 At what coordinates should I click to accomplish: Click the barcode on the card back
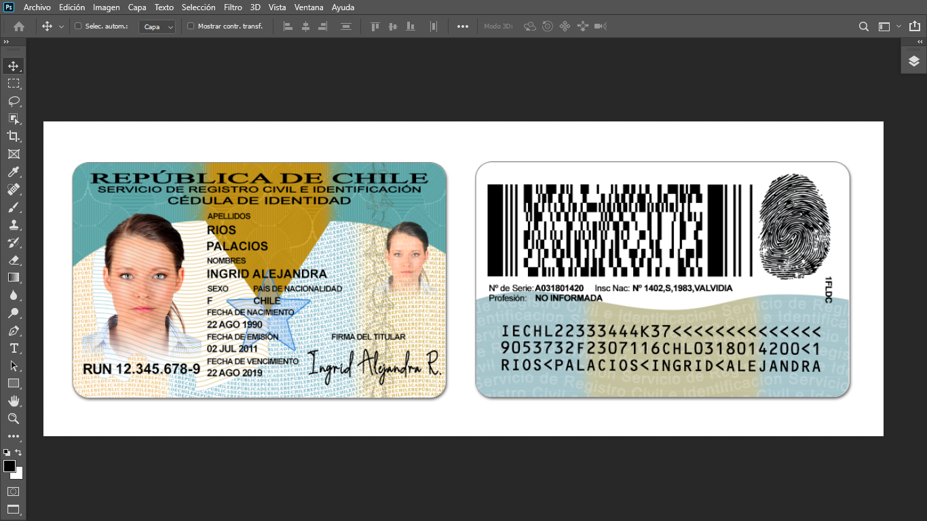(619, 231)
